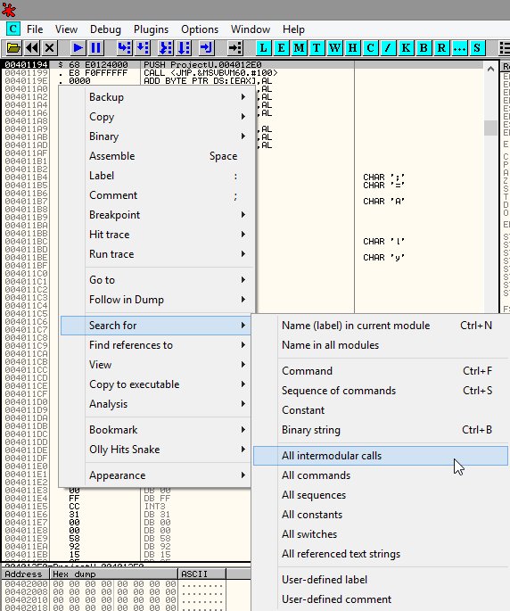
Task: Click disassembly scrollbar up arrow
Action: pos(490,69)
